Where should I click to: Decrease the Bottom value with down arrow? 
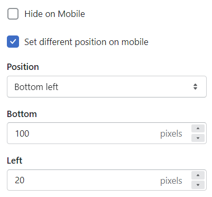coord(198,138)
